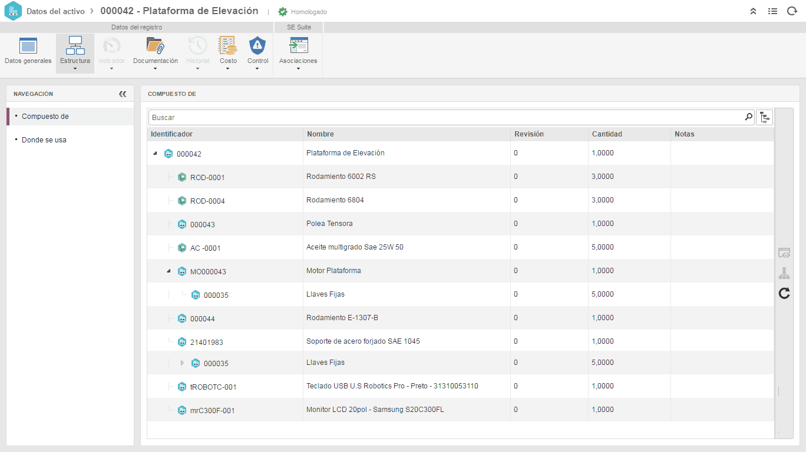Screen dimensions: 806x452
Task: Click the Estructura toolbar icon
Action: click(x=75, y=45)
